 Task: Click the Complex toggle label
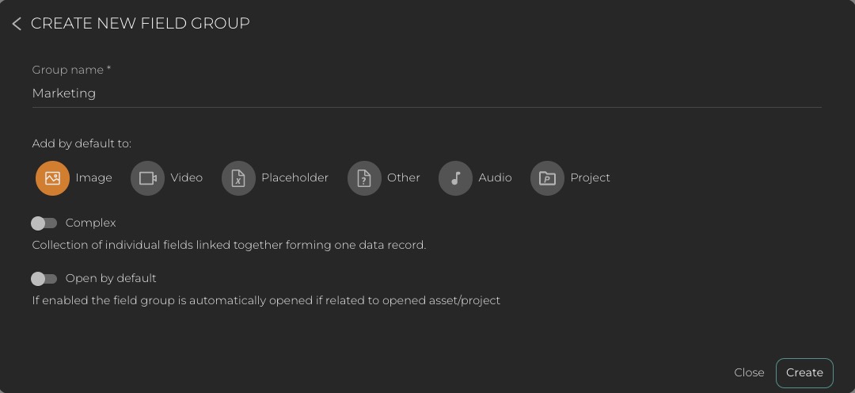point(91,223)
